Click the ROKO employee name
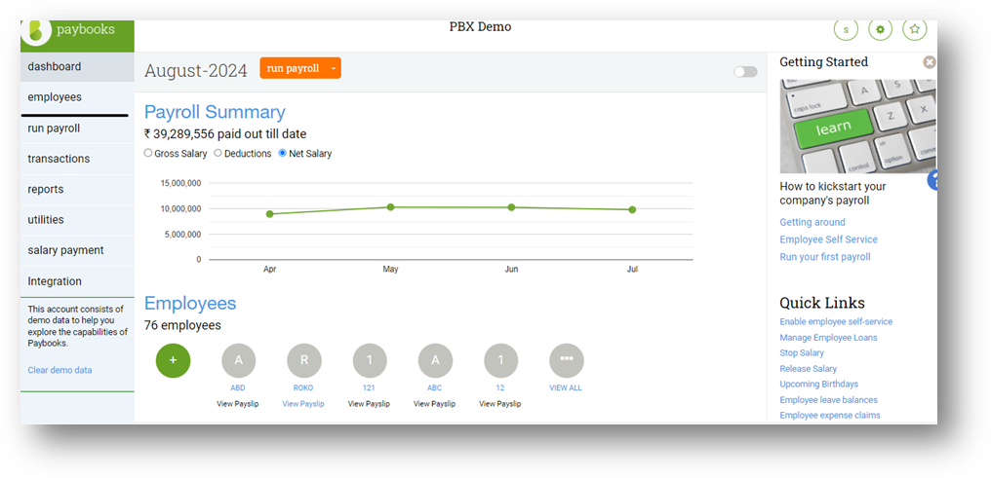This screenshot has width=991, height=478. point(303,387)
